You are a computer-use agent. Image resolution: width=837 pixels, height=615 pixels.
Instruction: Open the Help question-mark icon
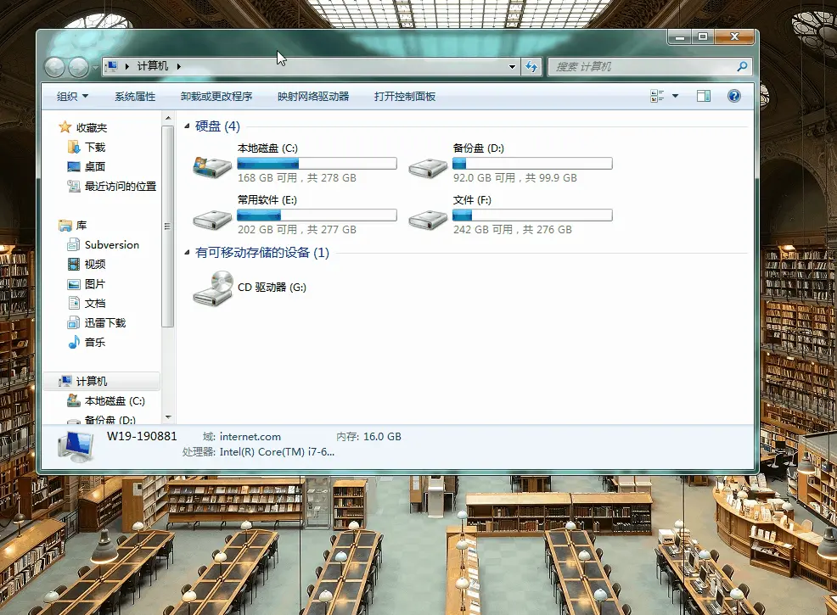[734, 96]
